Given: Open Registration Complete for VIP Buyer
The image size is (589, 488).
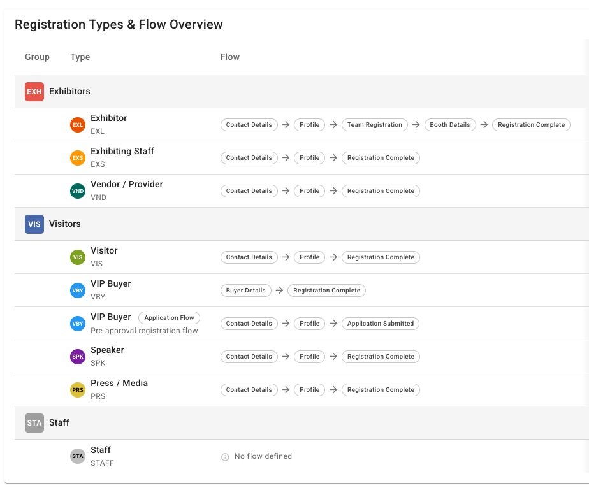Looking at the screenshot, I should click(x=326, y=290).
